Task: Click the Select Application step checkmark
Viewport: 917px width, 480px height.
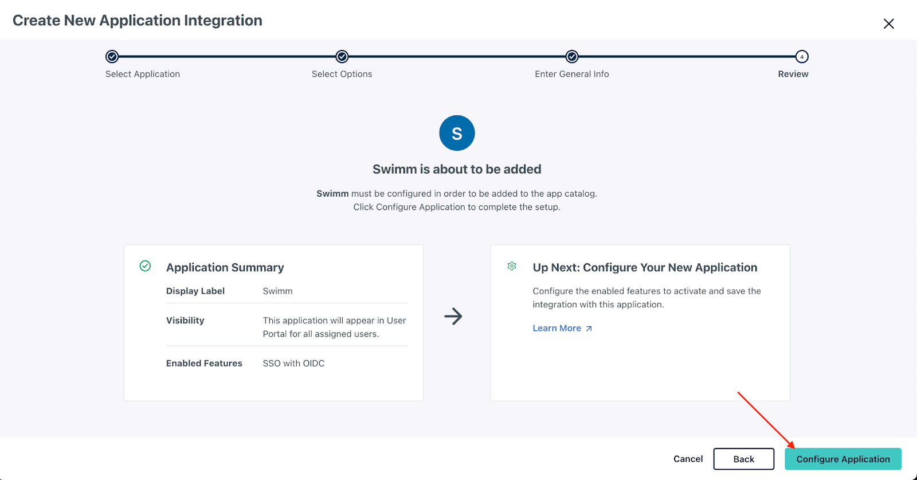Action: 112,57
